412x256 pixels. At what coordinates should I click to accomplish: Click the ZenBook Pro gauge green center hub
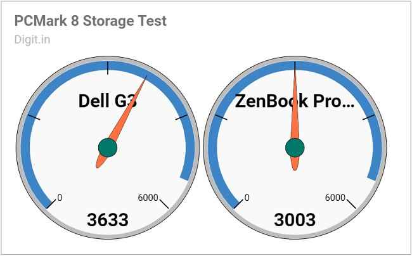click(295, 148)
